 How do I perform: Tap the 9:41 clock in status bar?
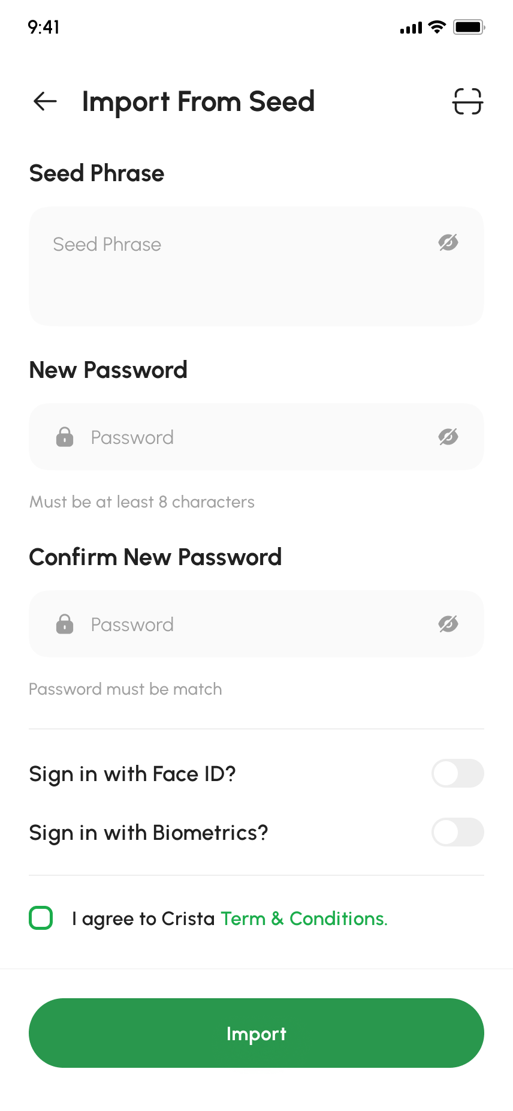tap(44, 27)
